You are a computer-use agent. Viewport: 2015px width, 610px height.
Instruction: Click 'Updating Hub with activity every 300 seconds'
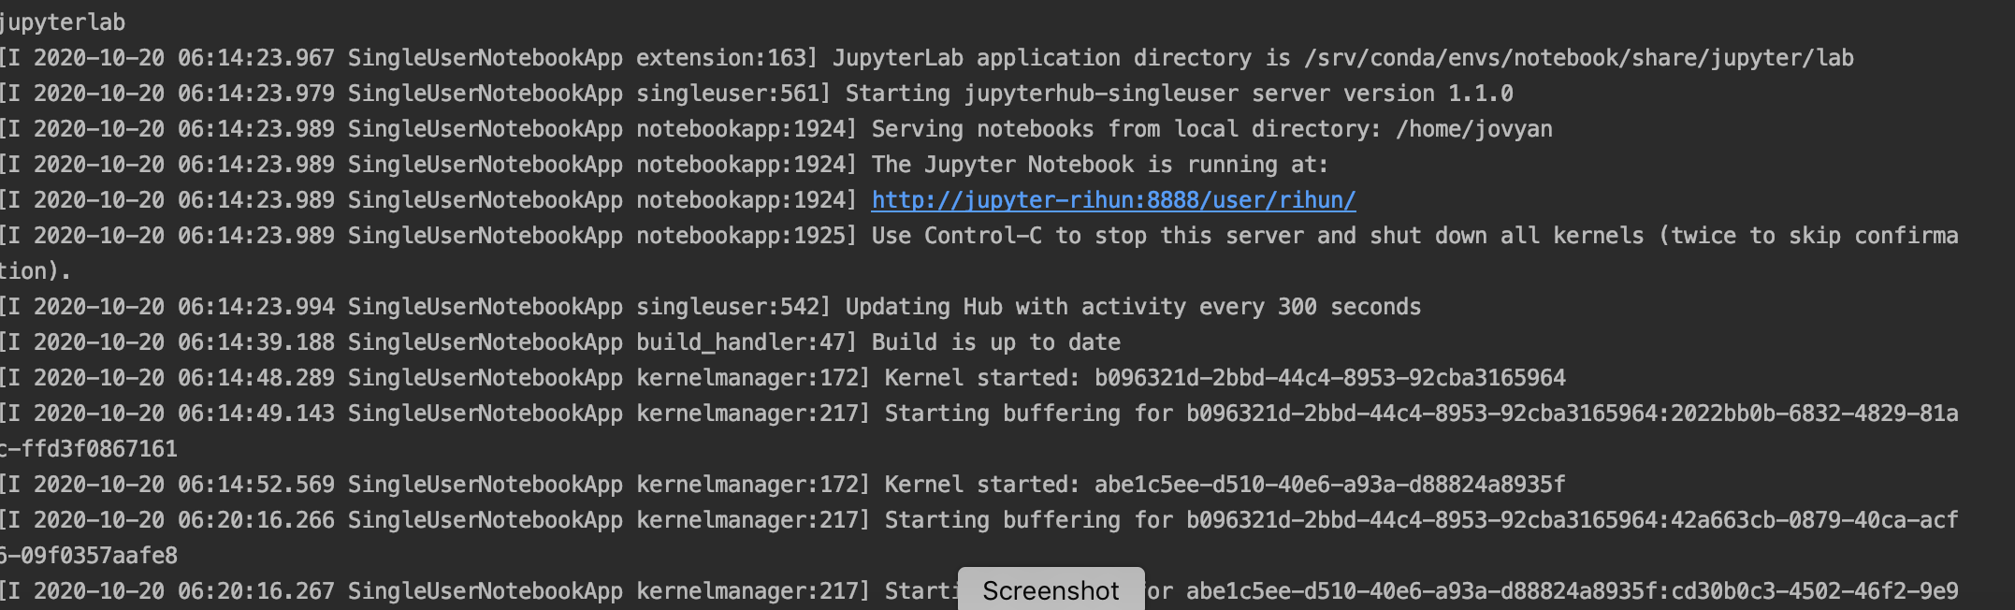point(1133,307)
